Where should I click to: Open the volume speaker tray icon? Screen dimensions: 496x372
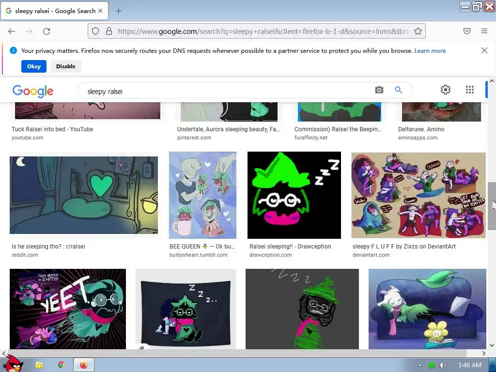pyautogui.click(x=443, y=365)
